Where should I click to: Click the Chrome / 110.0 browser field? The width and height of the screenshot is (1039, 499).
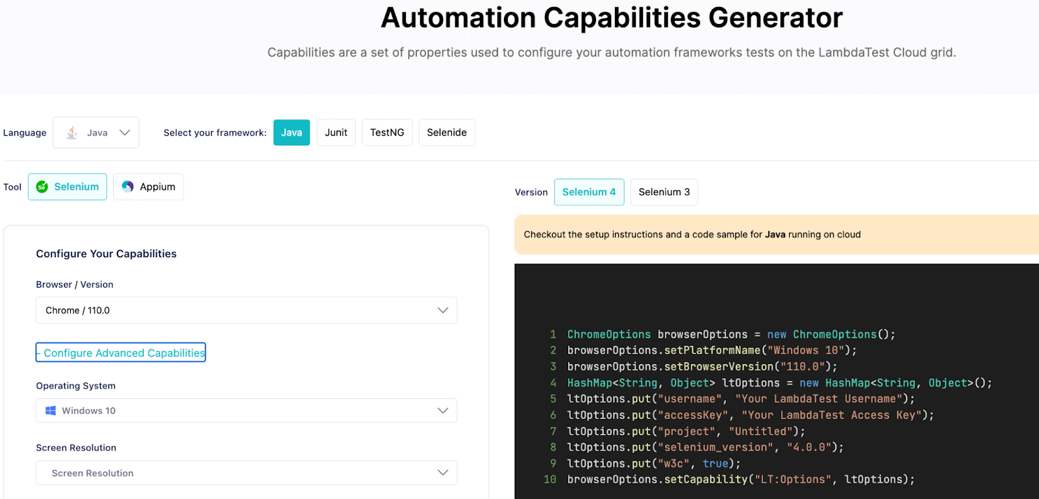click(x=247, y=311)
